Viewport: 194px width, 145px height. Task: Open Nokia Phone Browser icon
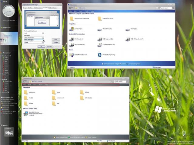[72, 55]
